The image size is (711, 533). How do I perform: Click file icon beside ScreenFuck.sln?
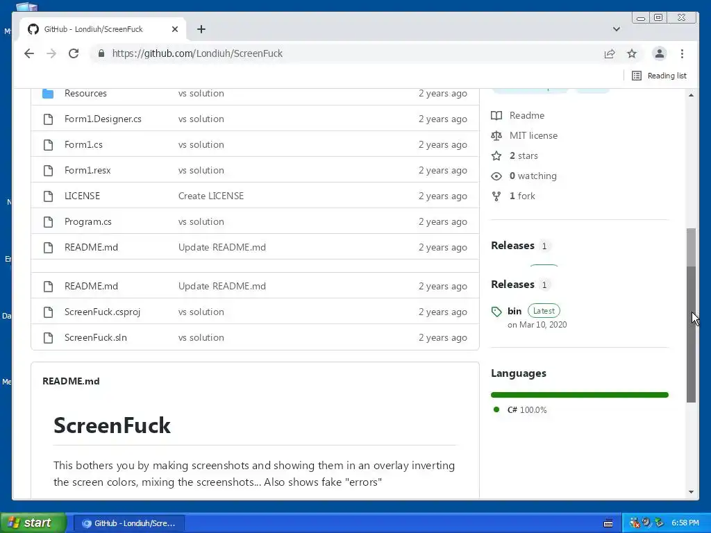pos(48,338)
